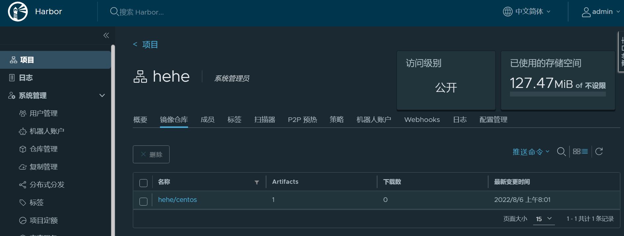Collapse the sidebar with double-chevron icon
Screen dimensions: 624x236
(106, 35)
